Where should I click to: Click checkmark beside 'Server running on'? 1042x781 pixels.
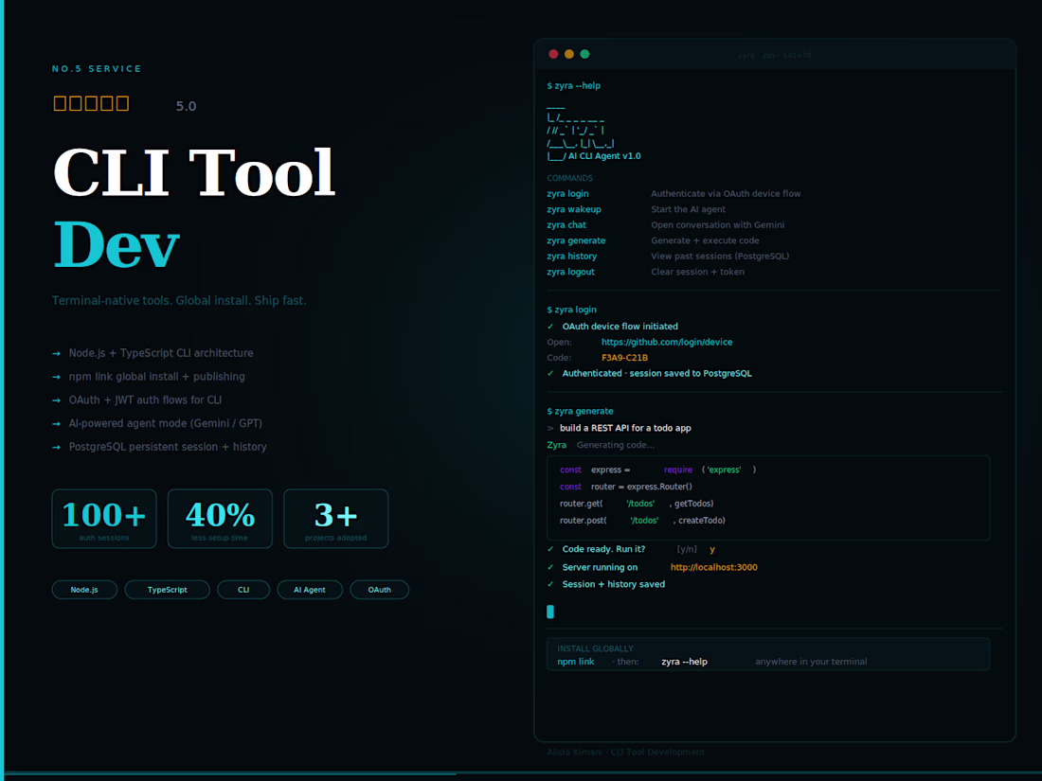coord(550,567)
